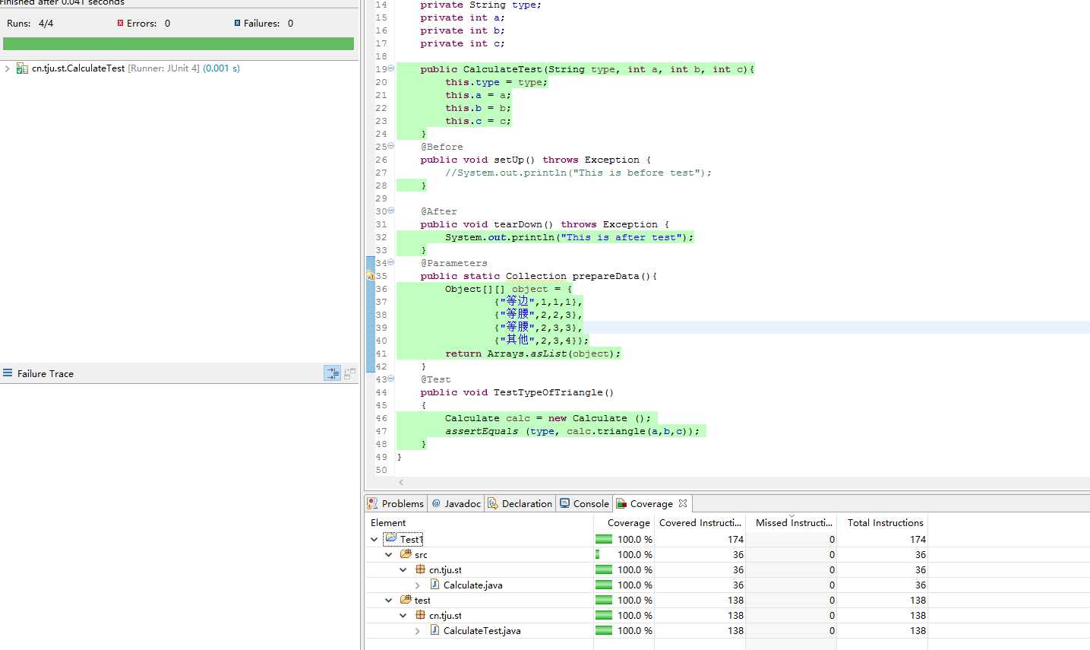
Task: Expand cn.tju.st.CalculateTest in JUnit results
Action: (8, 68)
